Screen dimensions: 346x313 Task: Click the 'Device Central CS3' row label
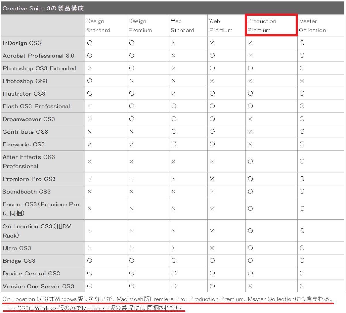pos(31,274)
